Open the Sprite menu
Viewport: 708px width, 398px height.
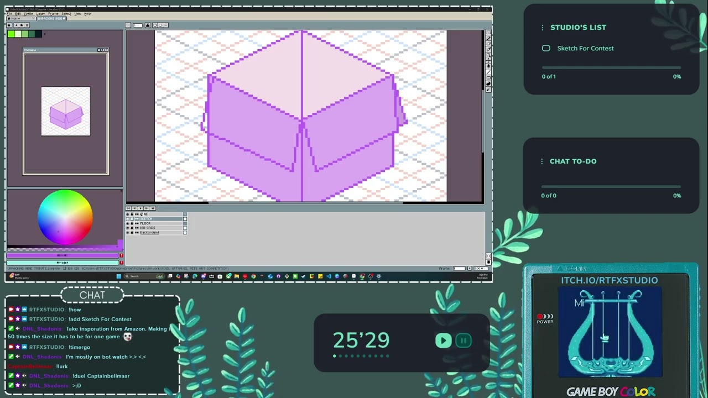coord(29,14)
